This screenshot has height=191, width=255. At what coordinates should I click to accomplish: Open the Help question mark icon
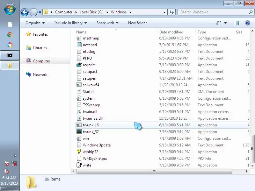click(x=248, y=23)
